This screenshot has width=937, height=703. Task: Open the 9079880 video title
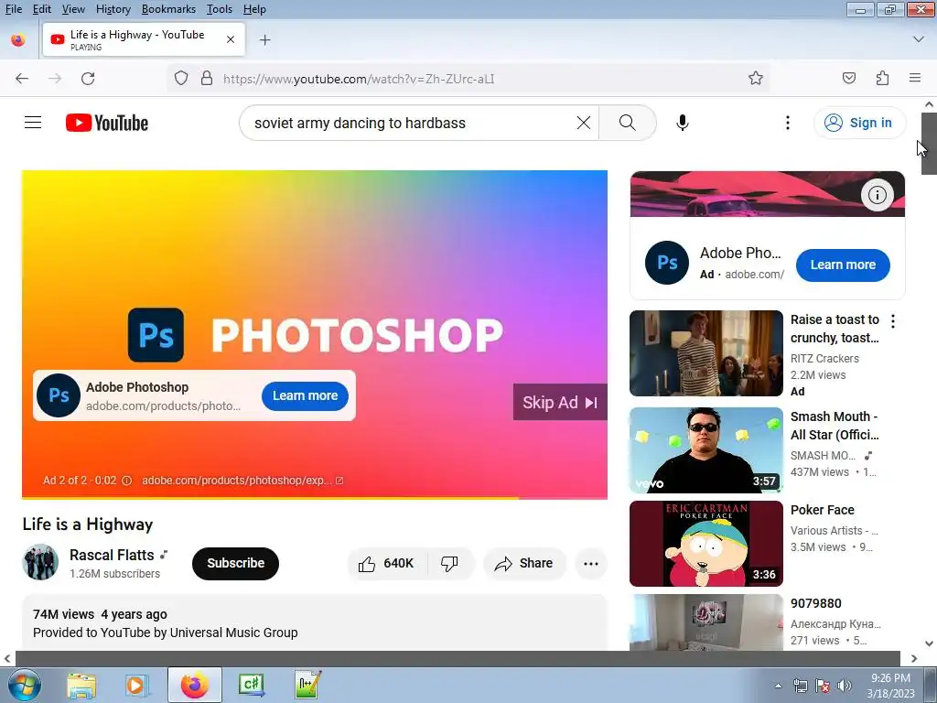(815, 603)
